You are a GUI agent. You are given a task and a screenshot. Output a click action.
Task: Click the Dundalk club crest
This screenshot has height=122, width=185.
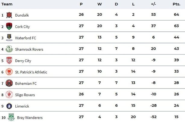(x=9, y=15)
